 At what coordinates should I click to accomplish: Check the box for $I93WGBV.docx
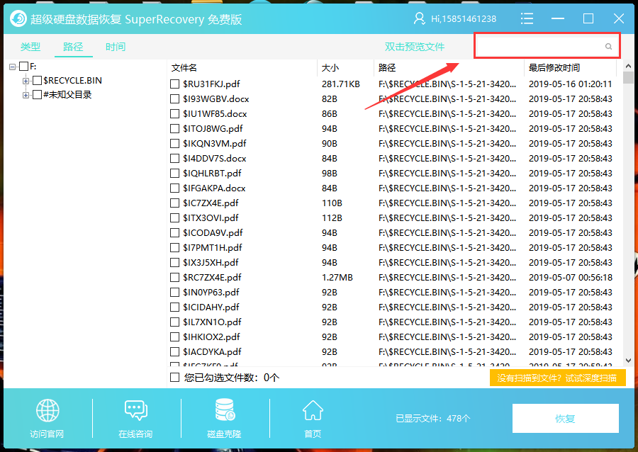(174, 98)
